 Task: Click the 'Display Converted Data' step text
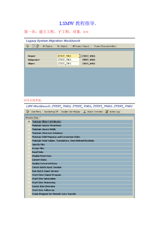click(45, 163)
